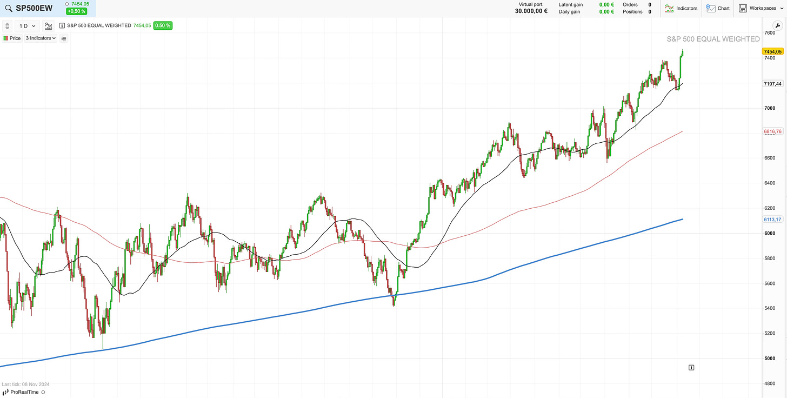Click the yellow 7454,05 price label on axis
Viewport: 787px width, 398px height.
pyautogui.click(x=773, y=51)
